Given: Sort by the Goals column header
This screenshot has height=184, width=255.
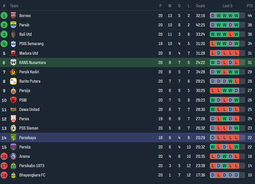Looking at the screenshot, I should point(200,6).
